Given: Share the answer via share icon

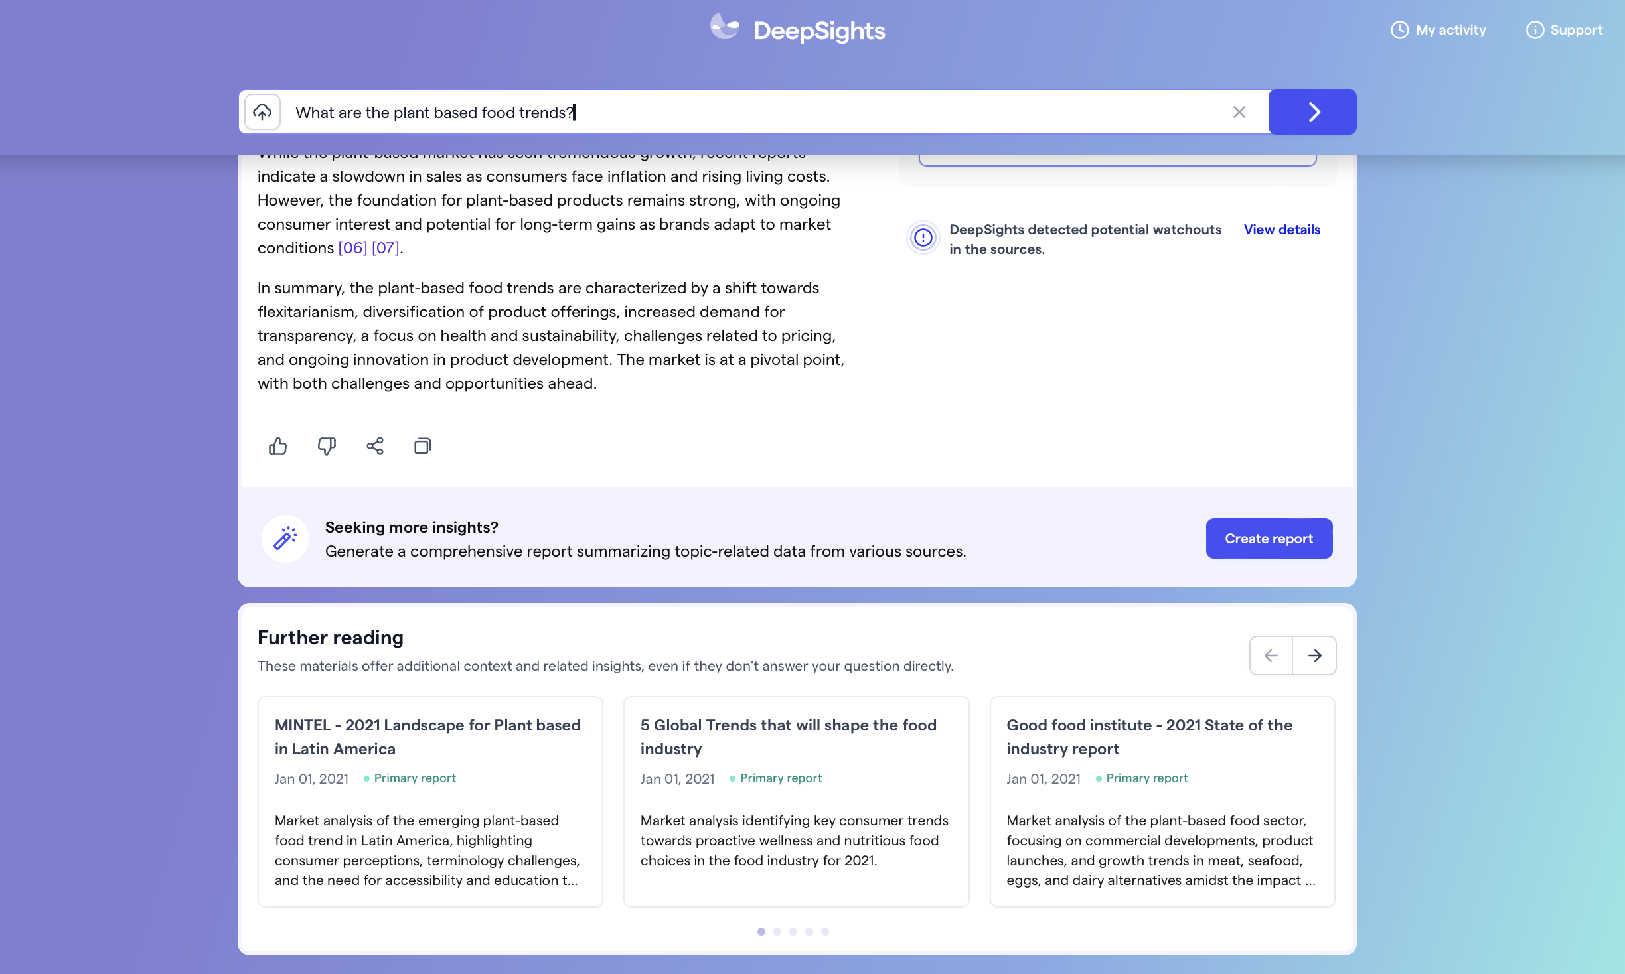Looking at the screenshot, I should (375, 446).
